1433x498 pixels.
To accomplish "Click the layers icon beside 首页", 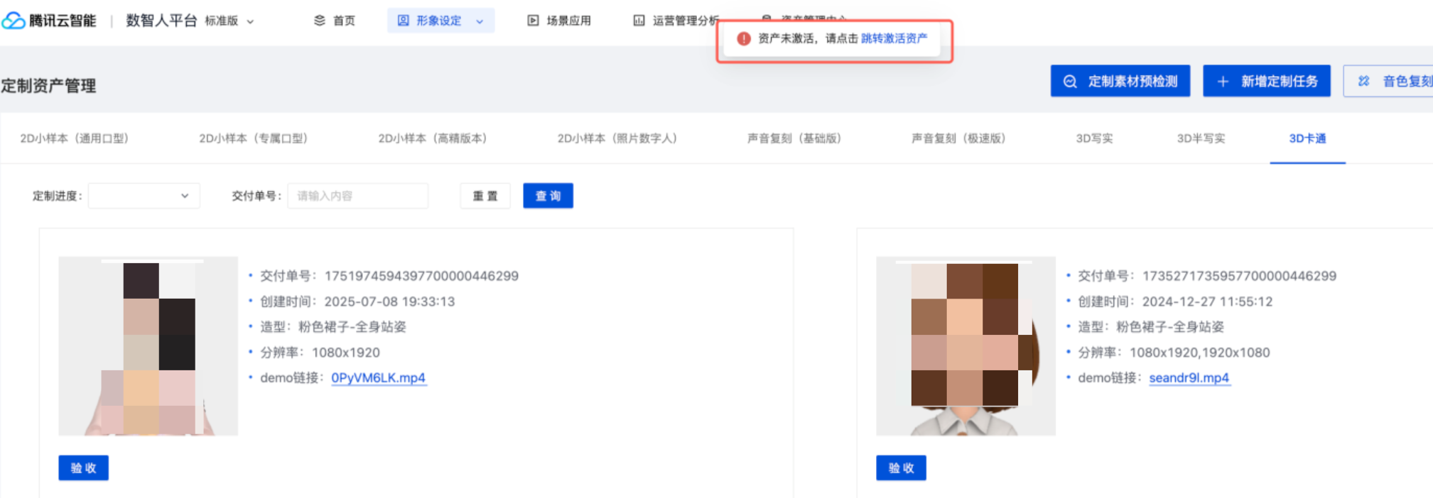I will [320, 21].
